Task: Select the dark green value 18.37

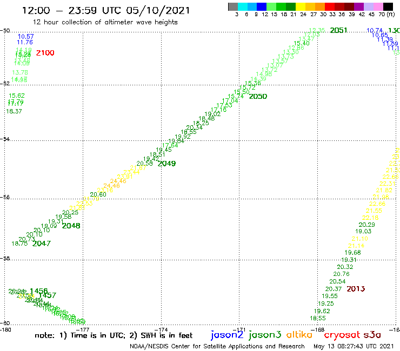Action: pyautogui.click(x=14, y=111)
